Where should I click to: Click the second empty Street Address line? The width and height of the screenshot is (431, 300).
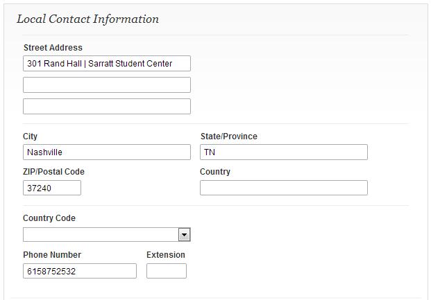click(x=106, y=85)
